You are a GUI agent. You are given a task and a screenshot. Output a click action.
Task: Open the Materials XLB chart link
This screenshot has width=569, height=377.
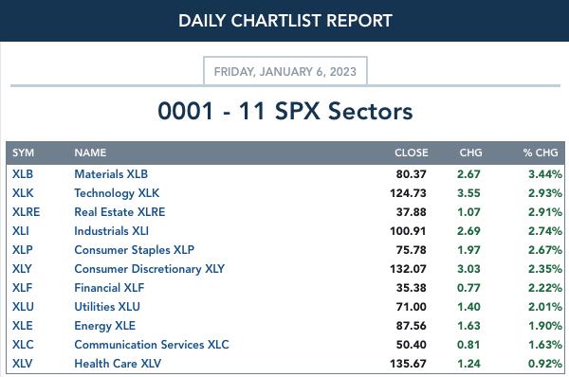tap(111, 174)
